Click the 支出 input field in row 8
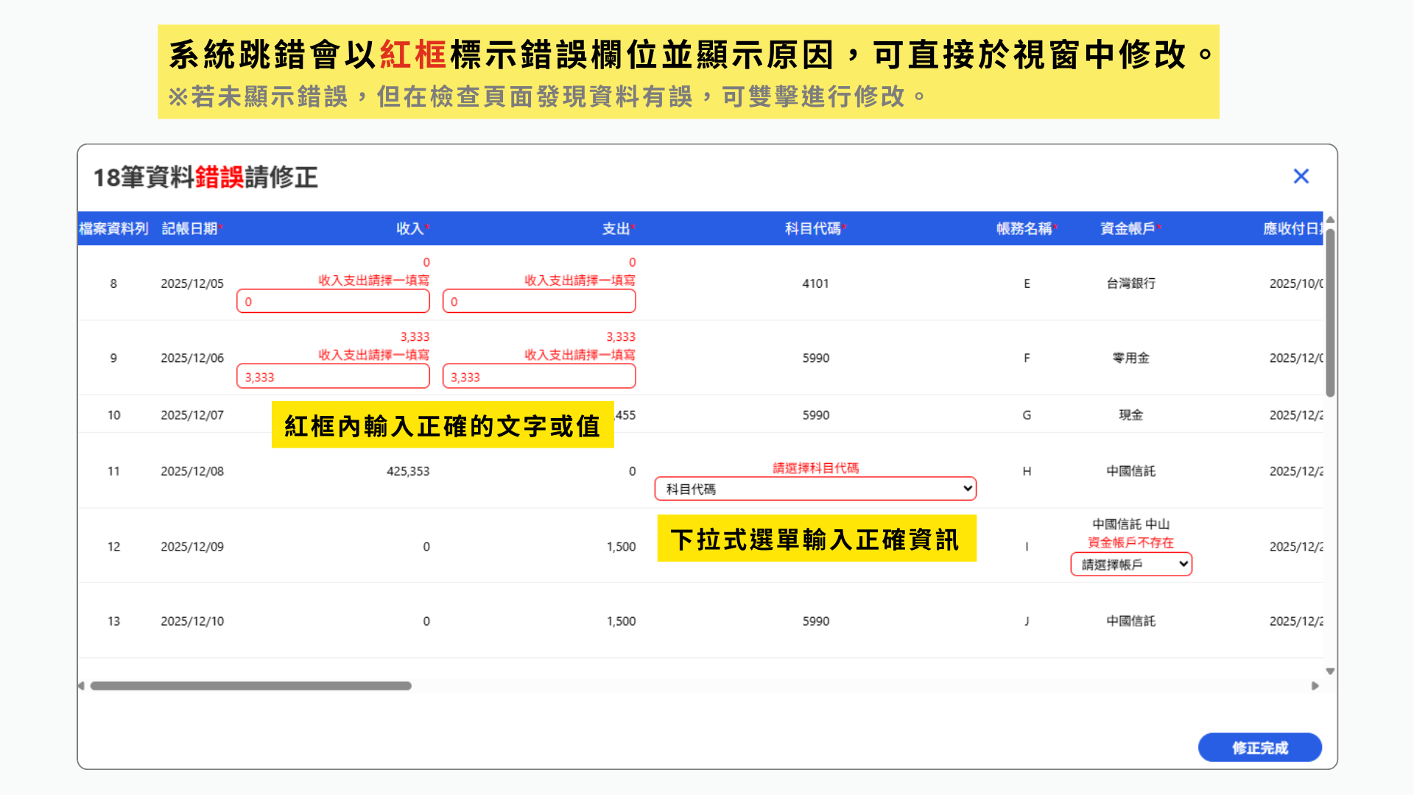The width and height of the screenshot is (1414, 795). 539,301
